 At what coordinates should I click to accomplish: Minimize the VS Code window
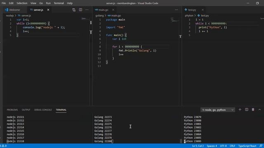coord(248,3)
